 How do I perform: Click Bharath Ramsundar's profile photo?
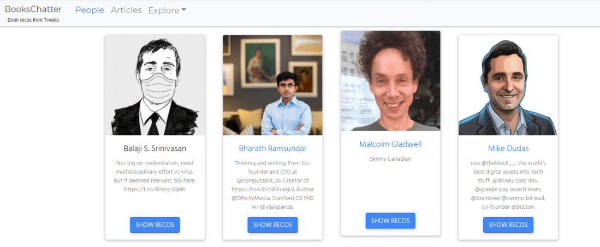coord(272,85)
